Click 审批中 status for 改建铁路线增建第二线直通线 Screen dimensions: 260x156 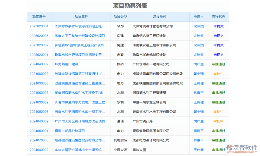tap(218, 74)
